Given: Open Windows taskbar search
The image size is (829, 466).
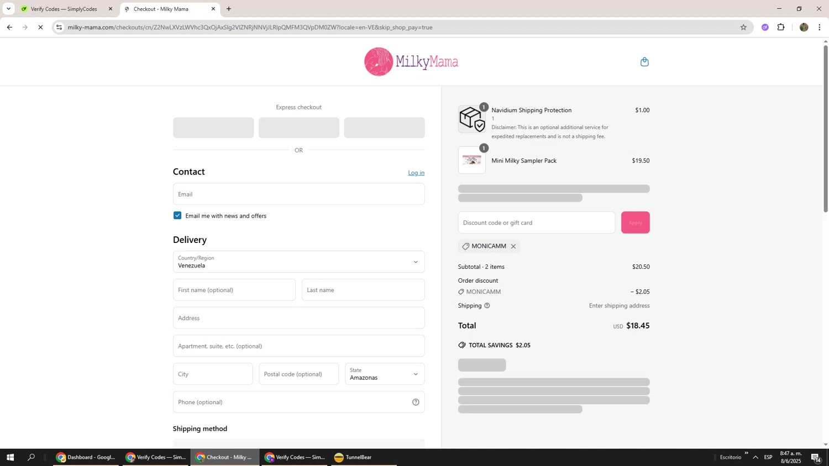Looking at the screenshot, I should click(32, 457).
